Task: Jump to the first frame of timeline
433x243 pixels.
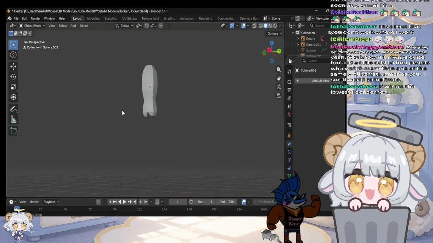Action: pyautogui.click(x=110, y=202)
